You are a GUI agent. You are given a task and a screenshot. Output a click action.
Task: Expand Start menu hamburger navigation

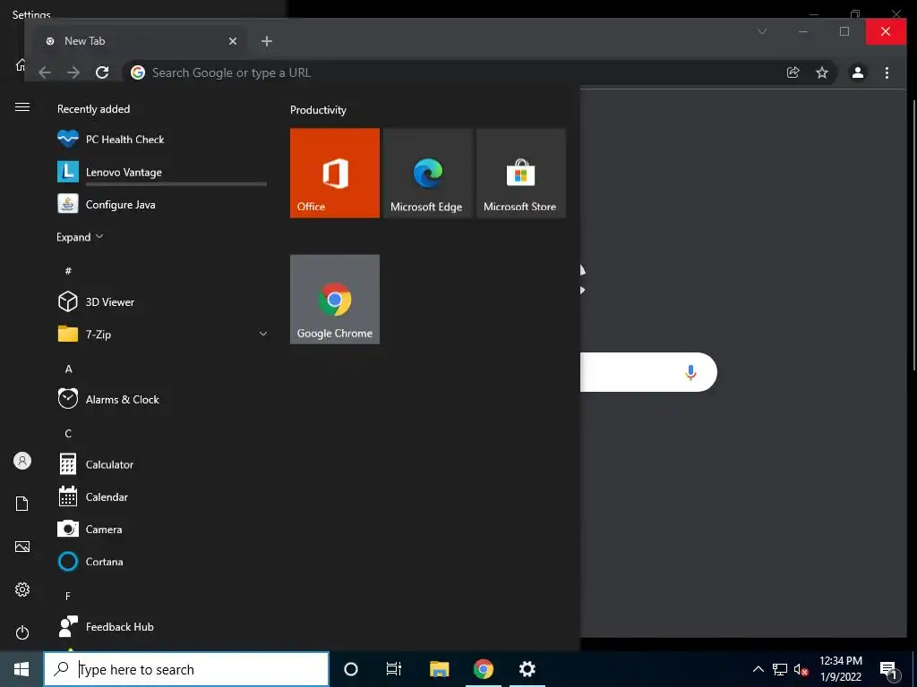22,107
